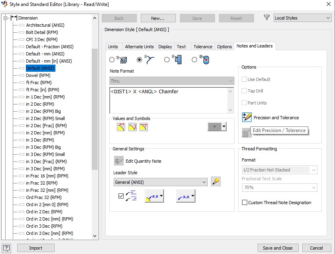Click the Save button in the toolbar

pyautogui.click(x=197, y=18)
